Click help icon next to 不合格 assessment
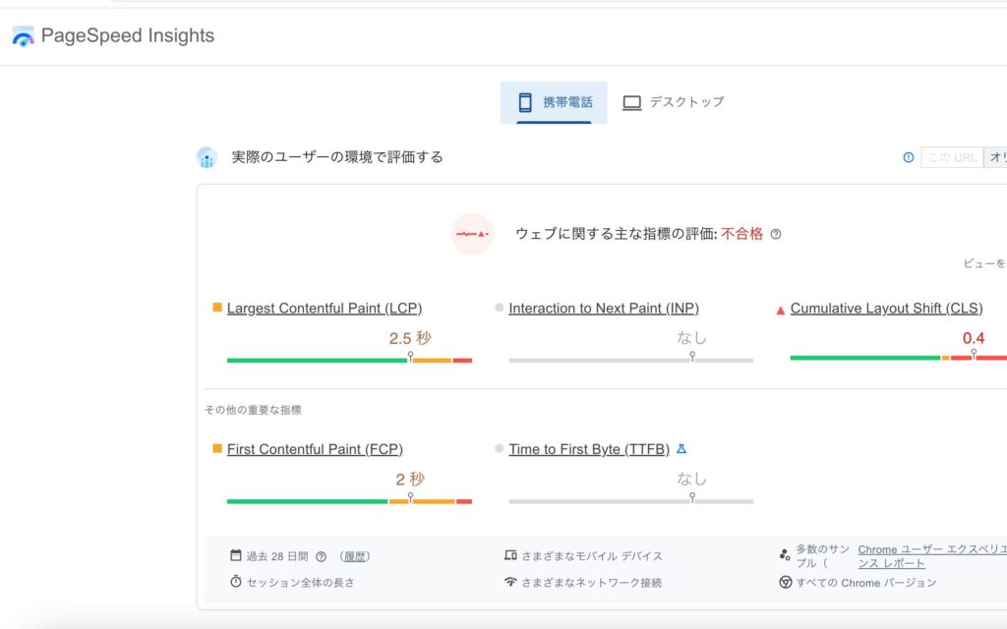The height and width of the screenshot is (629, 1007). (776, 234)
